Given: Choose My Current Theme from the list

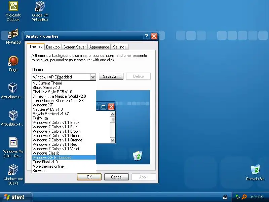Looking at the screenshot, I should coord(64,83).
